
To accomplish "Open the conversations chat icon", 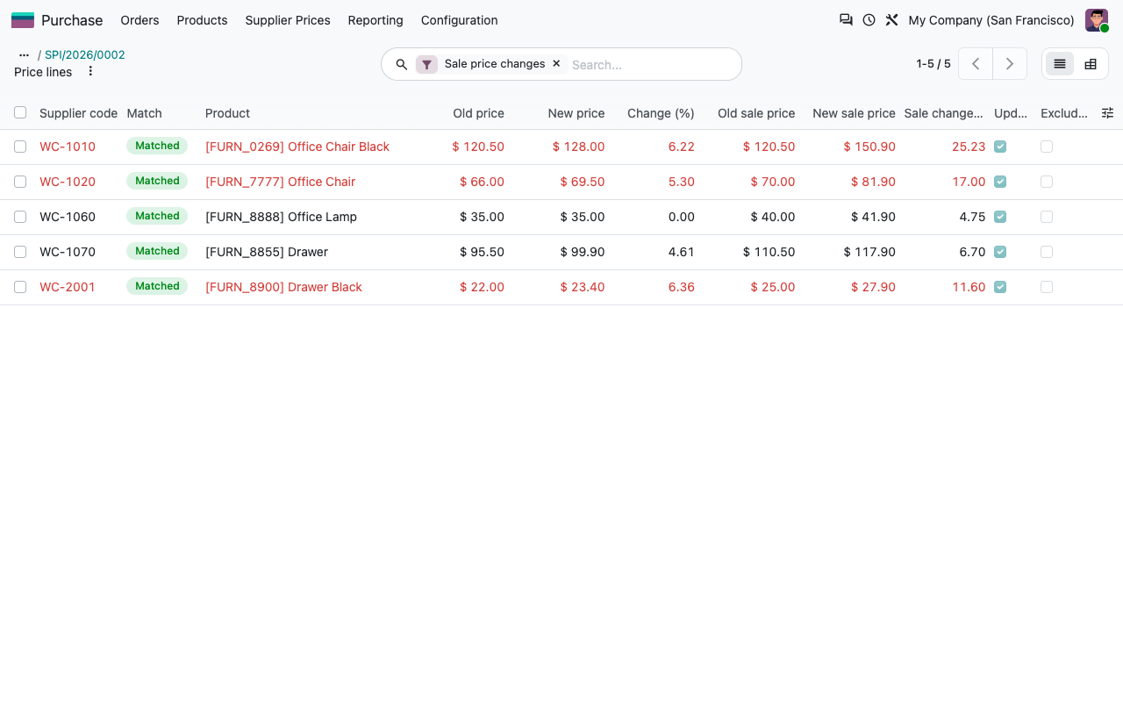I will pyautogui.click(x=846, y=19).
